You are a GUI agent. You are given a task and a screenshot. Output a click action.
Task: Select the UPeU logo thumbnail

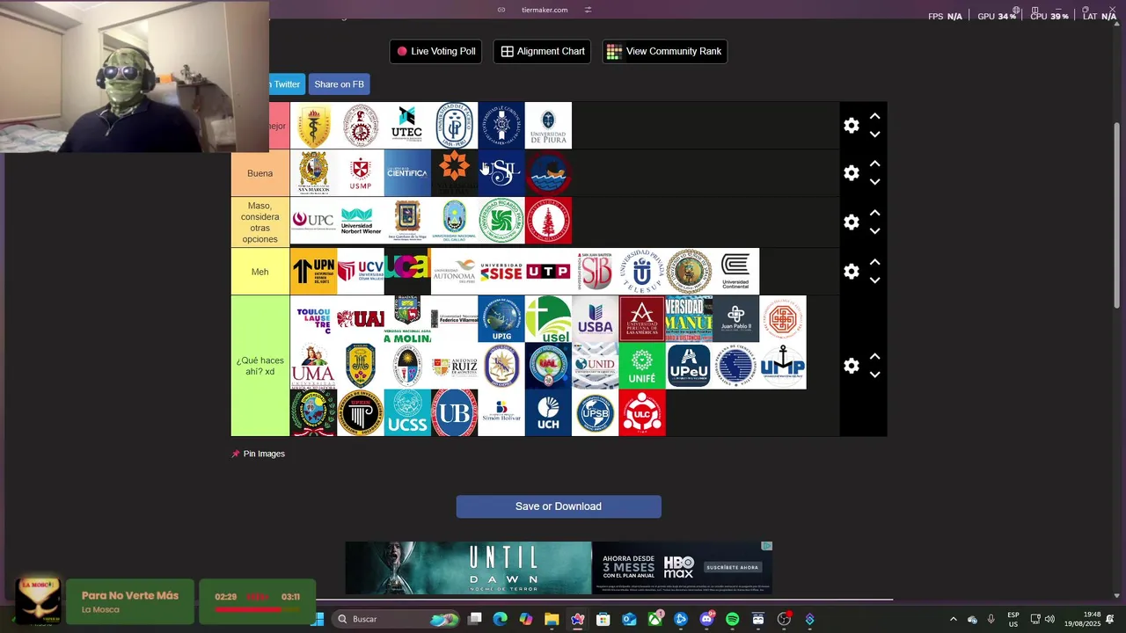pyautogui.click(x=689, y=366)
